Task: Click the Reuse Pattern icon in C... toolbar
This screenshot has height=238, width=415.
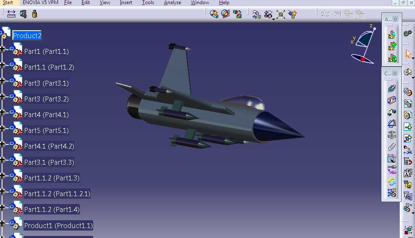Action: [392, 193]
